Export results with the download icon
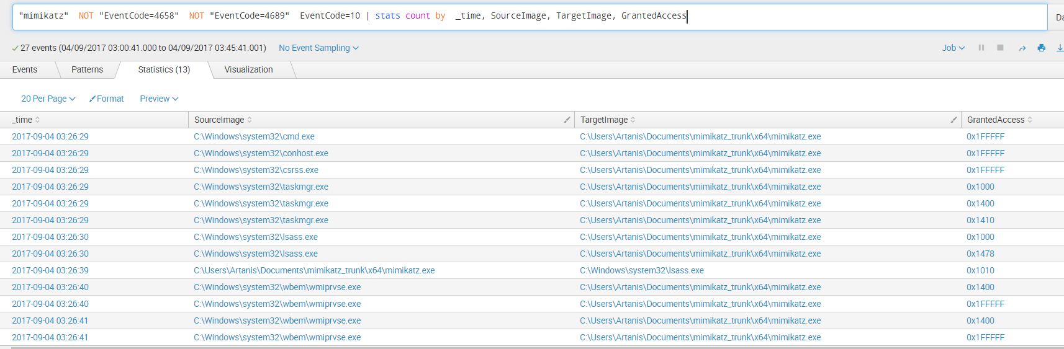 coord(1060,48)
